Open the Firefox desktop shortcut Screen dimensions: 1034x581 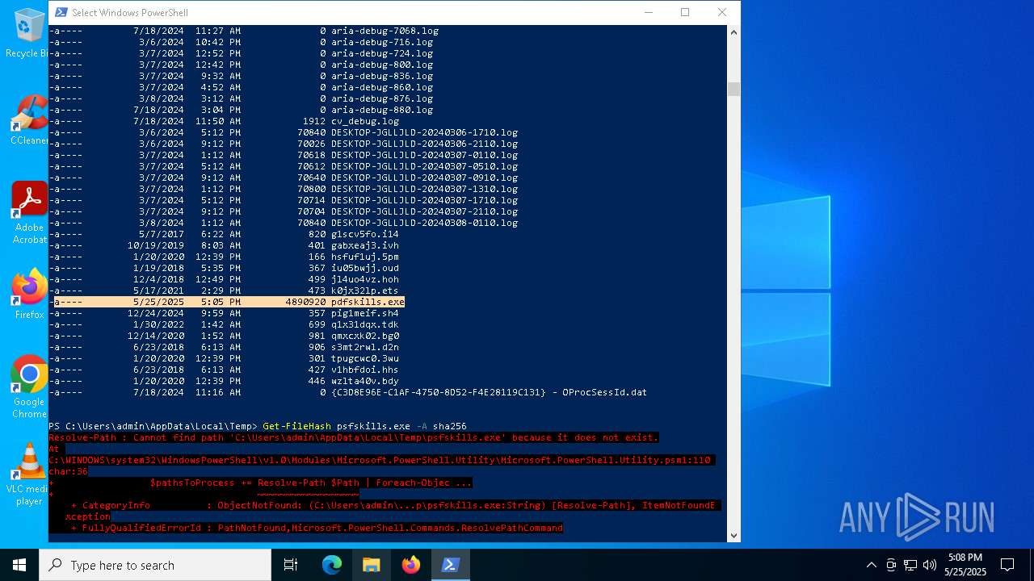point(29,295)
